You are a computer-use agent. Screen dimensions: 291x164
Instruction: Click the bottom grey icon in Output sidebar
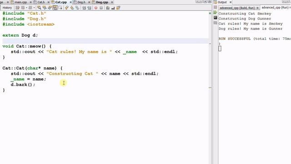tap(215, 23)
